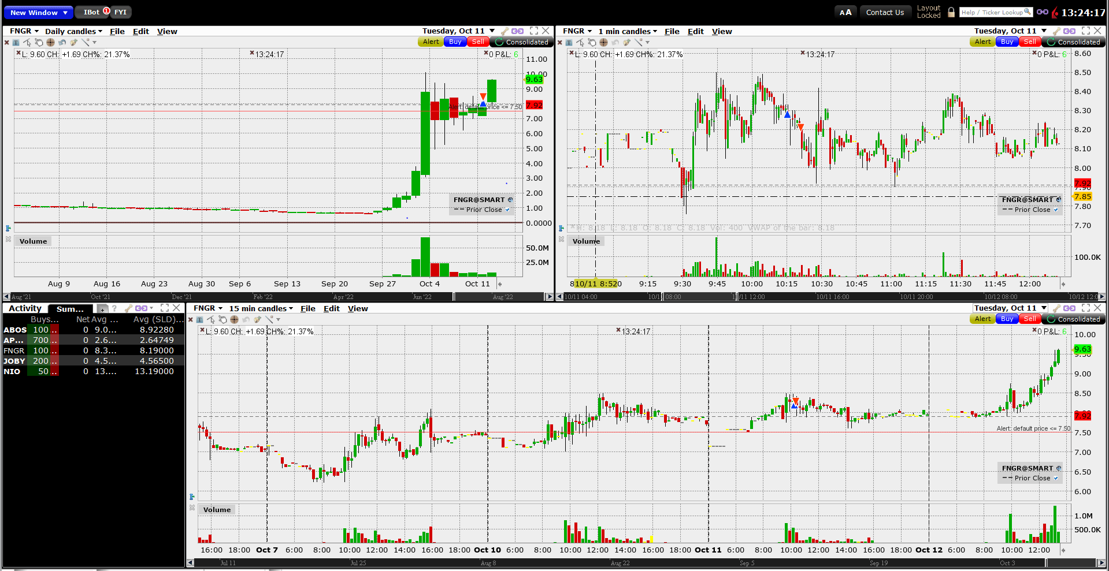Click the undo arrow in daily chart toolbar
This screenshot has height=571, width=1109.
(62, 43)
